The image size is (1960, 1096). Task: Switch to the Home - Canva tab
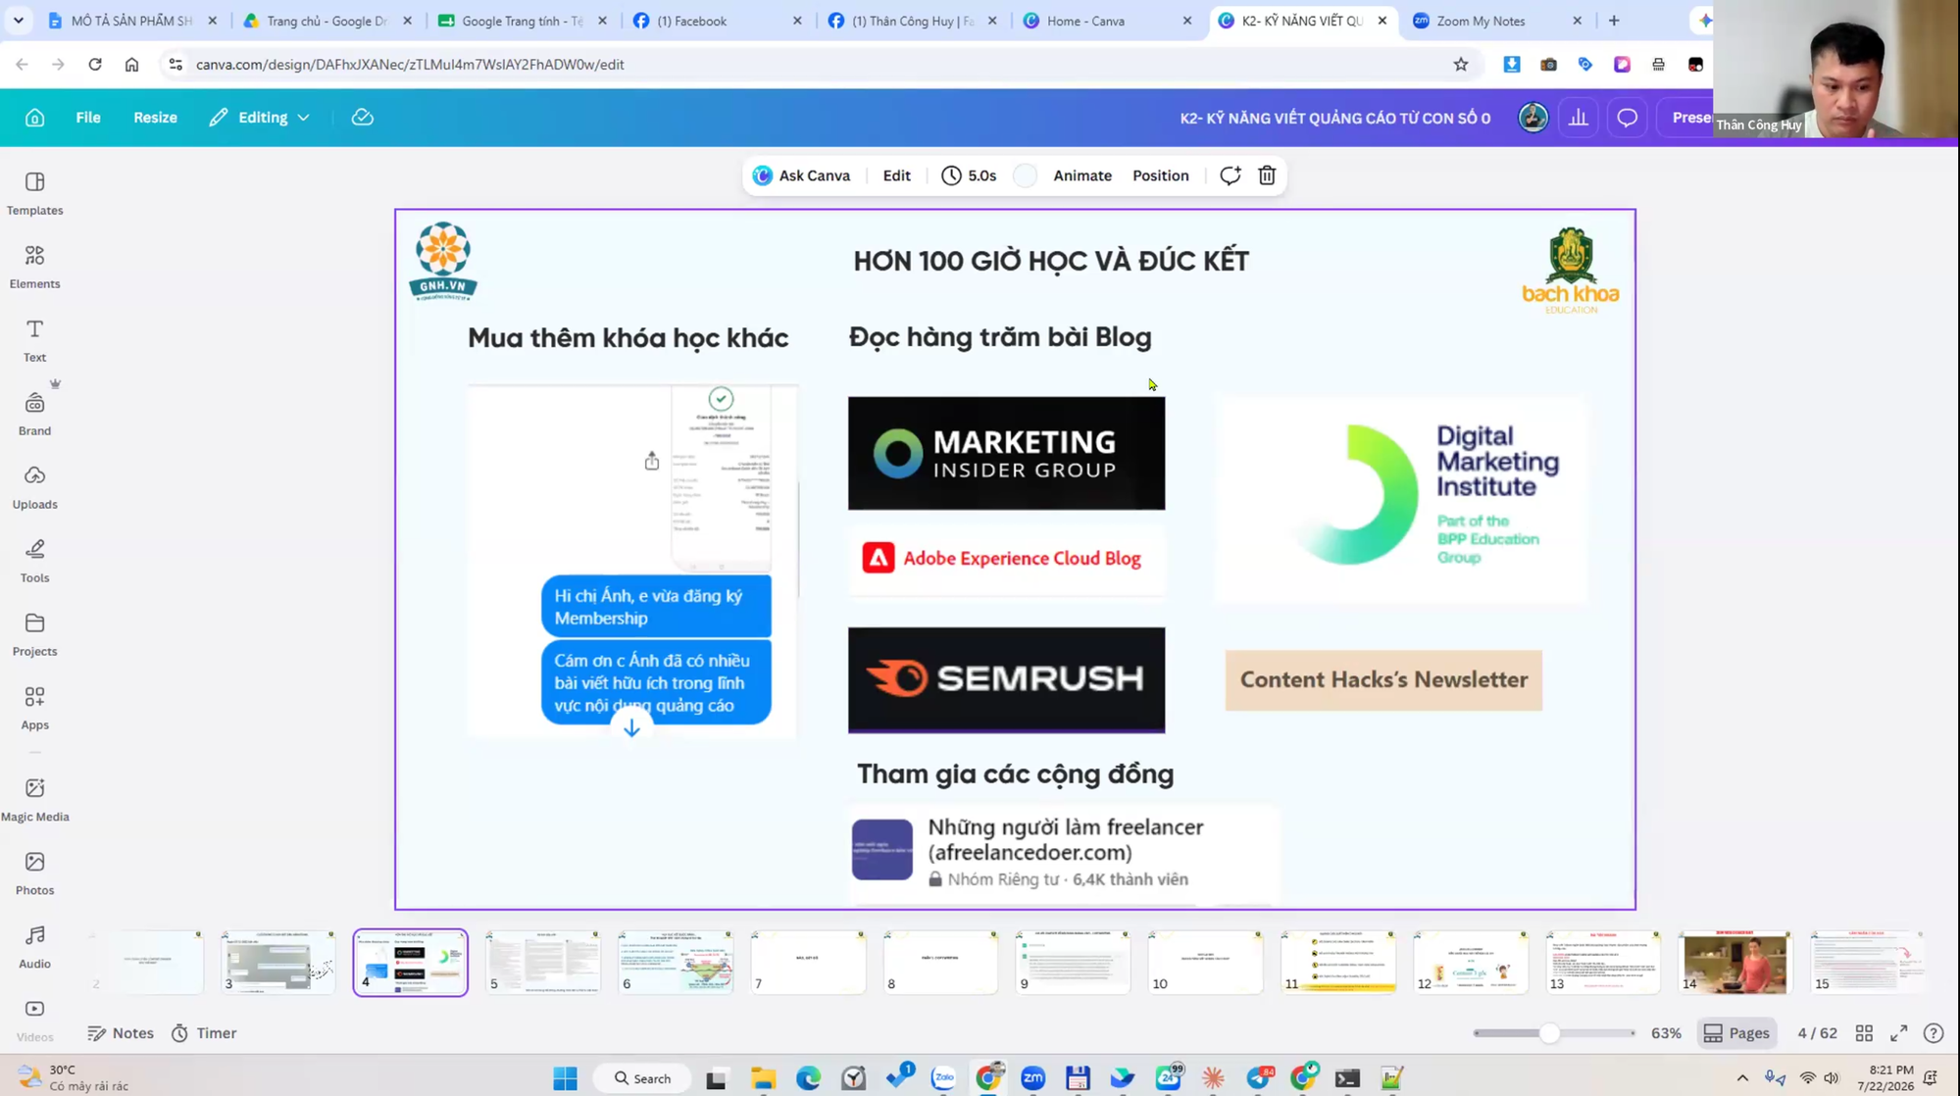coord(1106,21)
